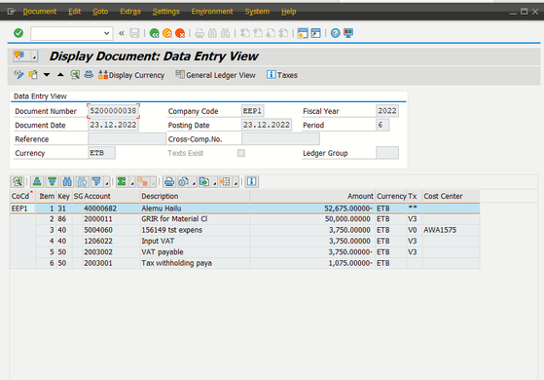Image resolution: width=544 pixels, height=380 pixels.
Task: Open the filter options dropdown arrow
Action: (107, 182)
